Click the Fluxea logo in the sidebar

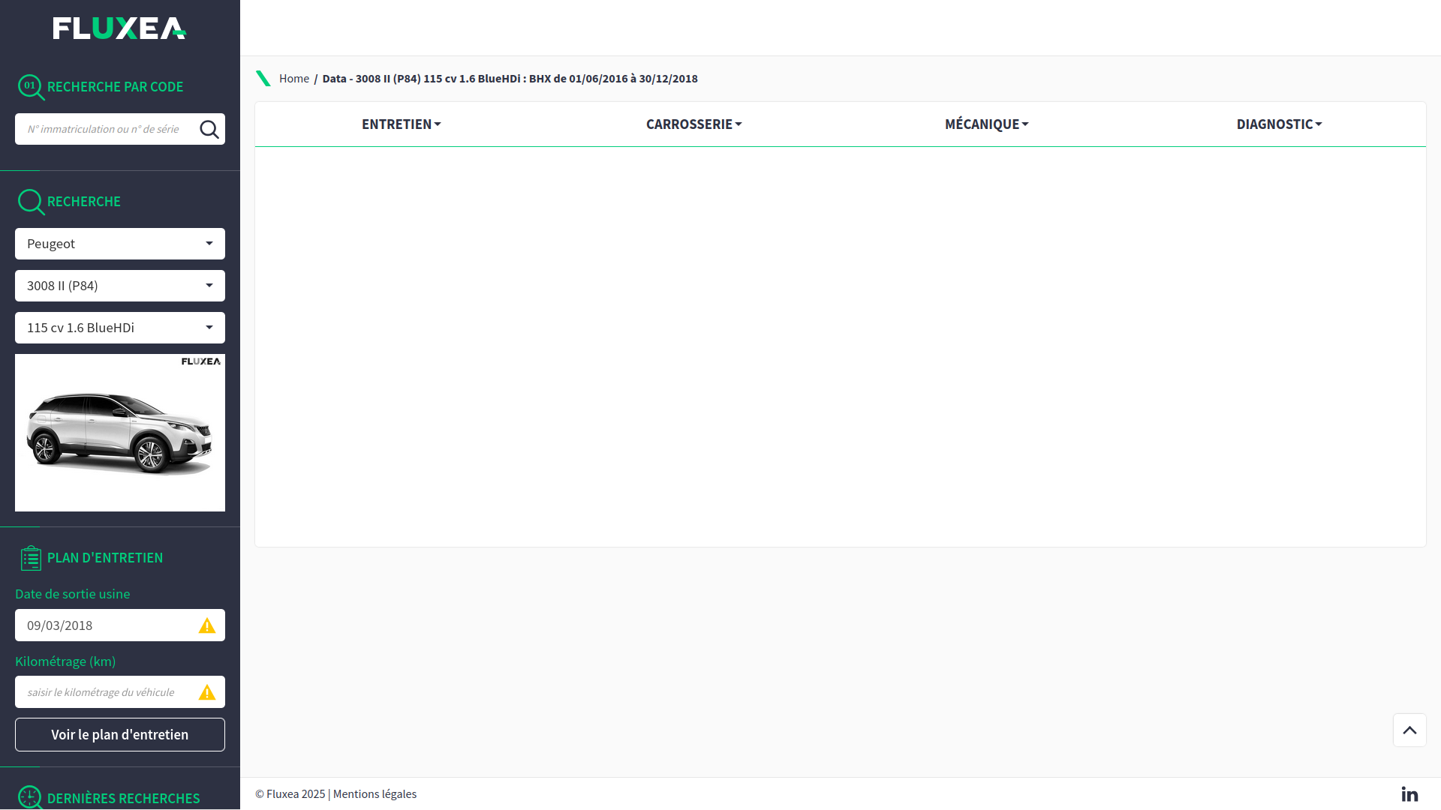[119, 28]
